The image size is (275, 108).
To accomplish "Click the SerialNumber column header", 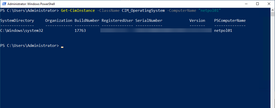I will click(149, 21).
